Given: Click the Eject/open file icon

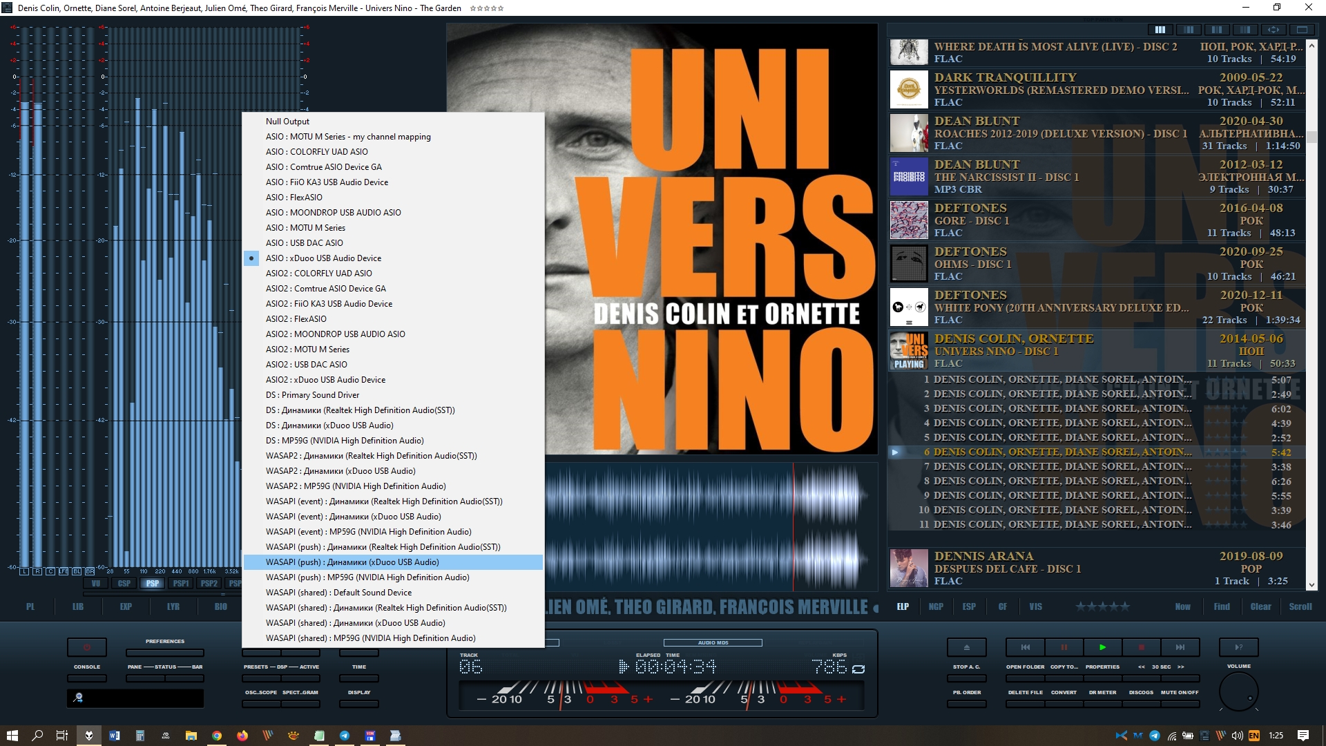Looking at the screenshot, I should click(966, 647).
